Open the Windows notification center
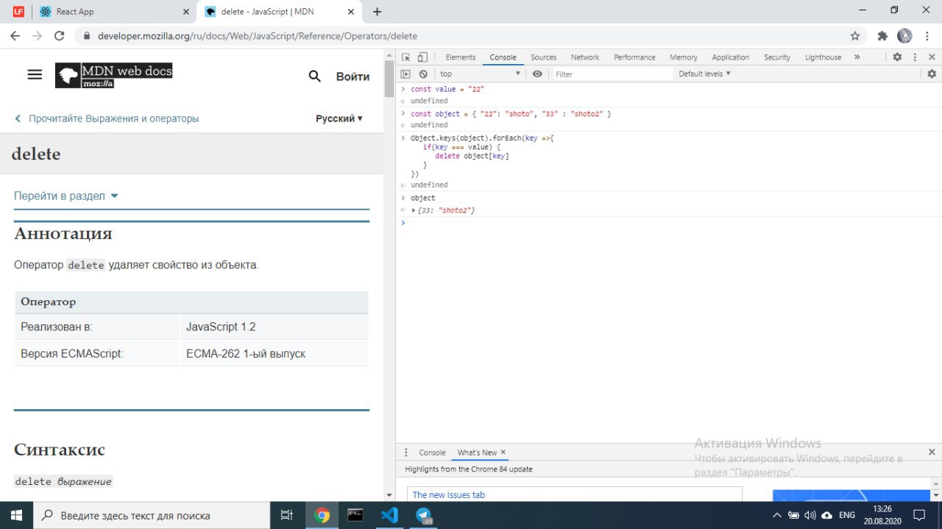 coord(919,515)
